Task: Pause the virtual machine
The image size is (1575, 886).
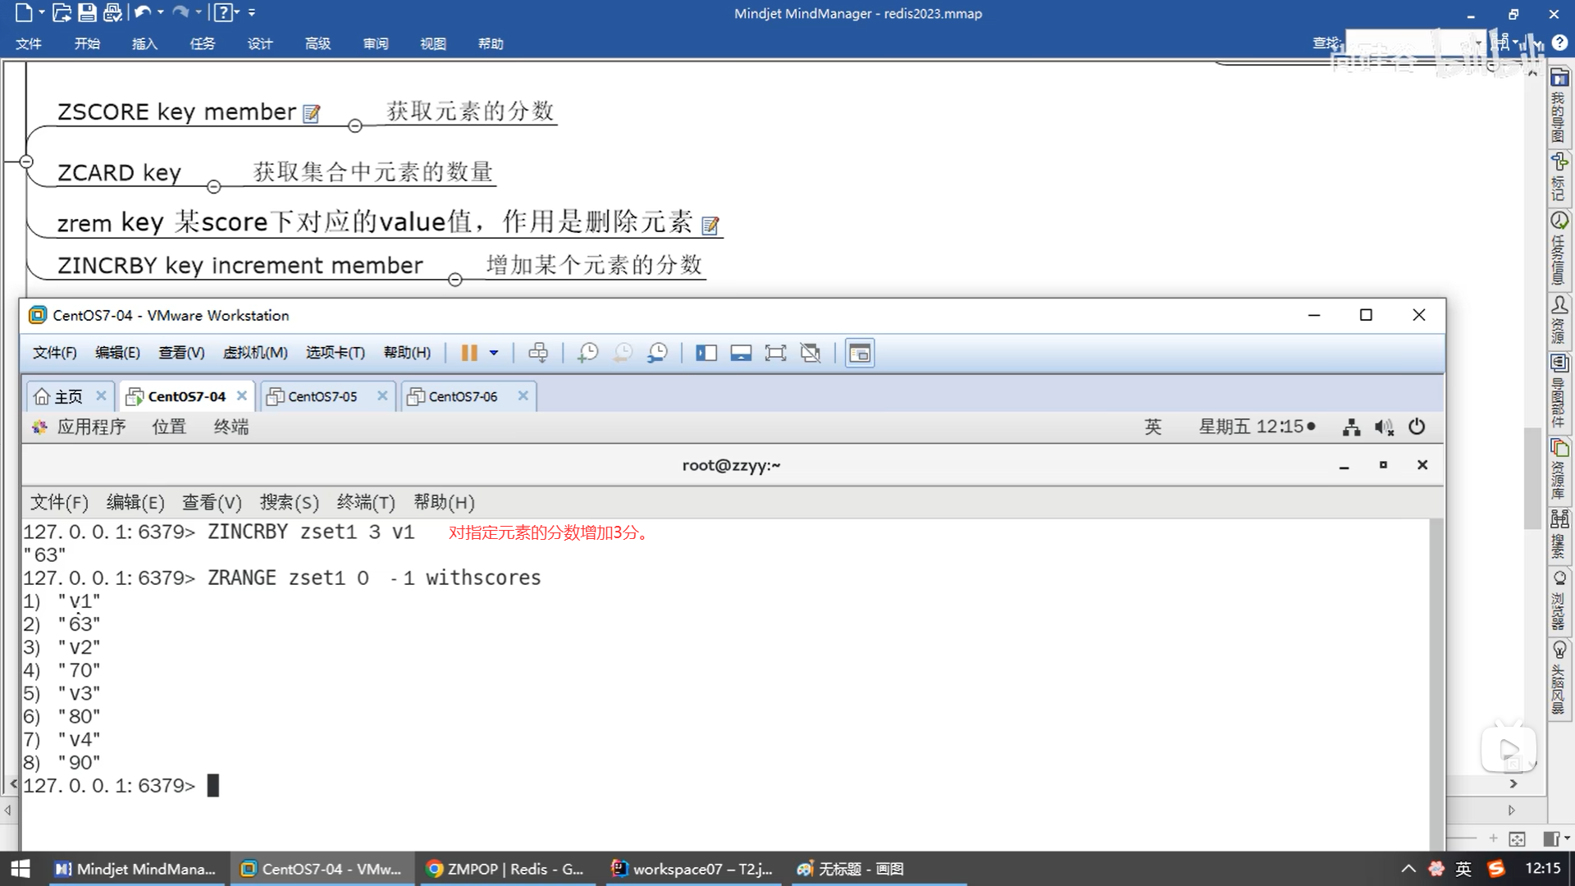Action: pos(468,353)
